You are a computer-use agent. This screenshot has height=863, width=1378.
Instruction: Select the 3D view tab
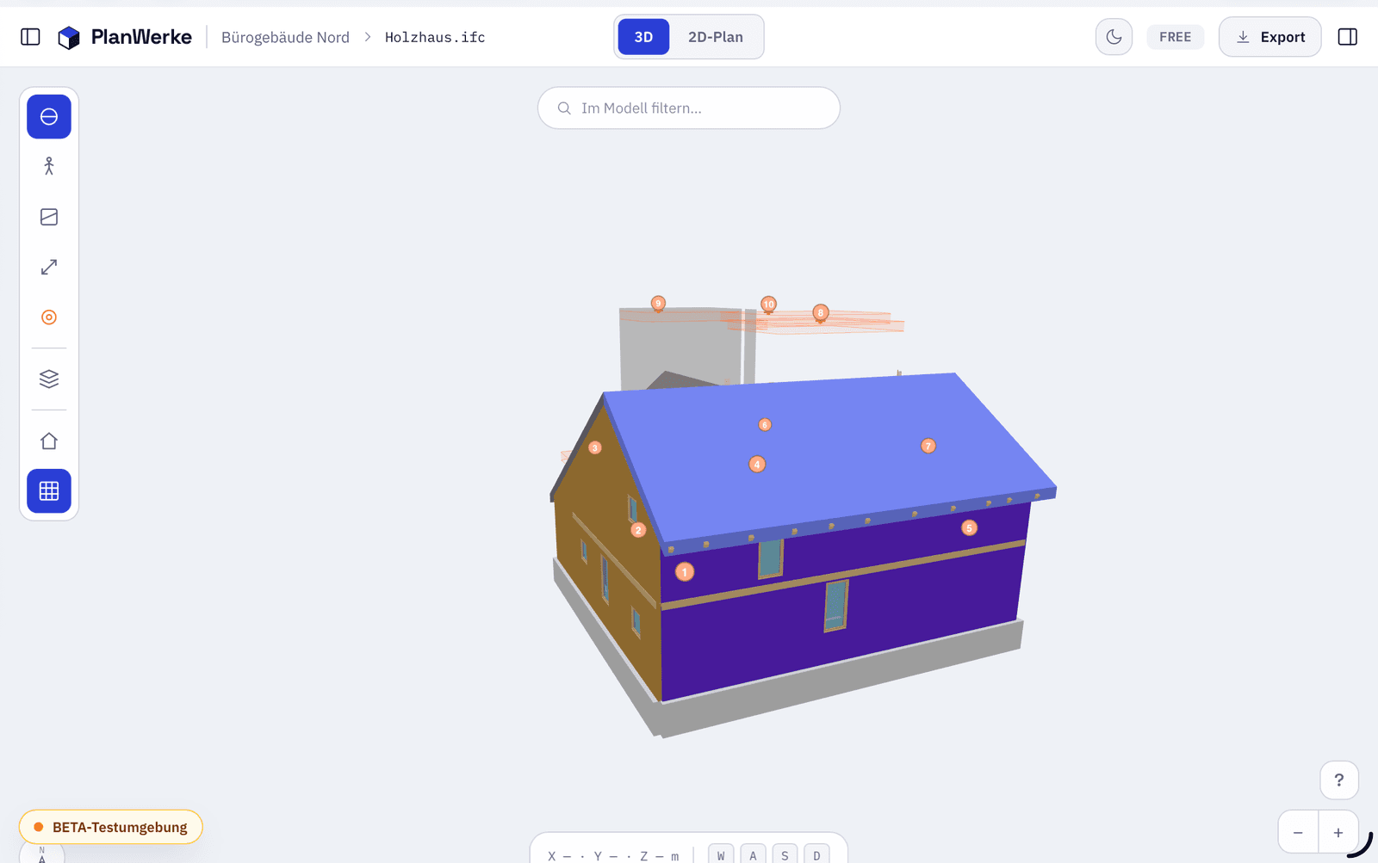click(643, 37)
